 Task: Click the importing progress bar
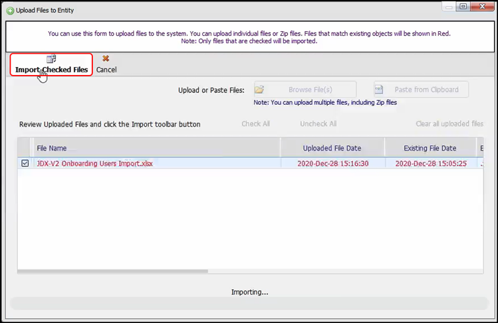point(249,304)
